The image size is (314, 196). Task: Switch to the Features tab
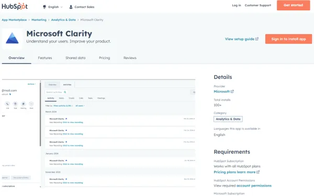coord(45,58)
